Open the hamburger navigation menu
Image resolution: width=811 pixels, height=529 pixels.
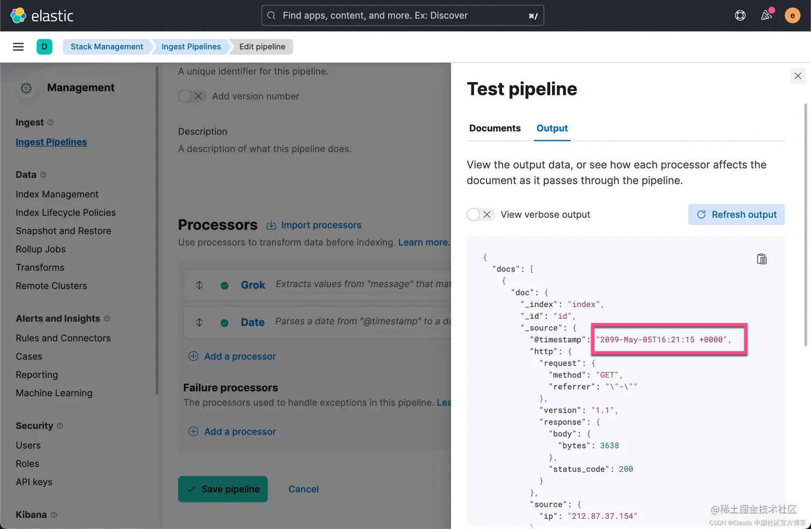[x=18, y=47]
